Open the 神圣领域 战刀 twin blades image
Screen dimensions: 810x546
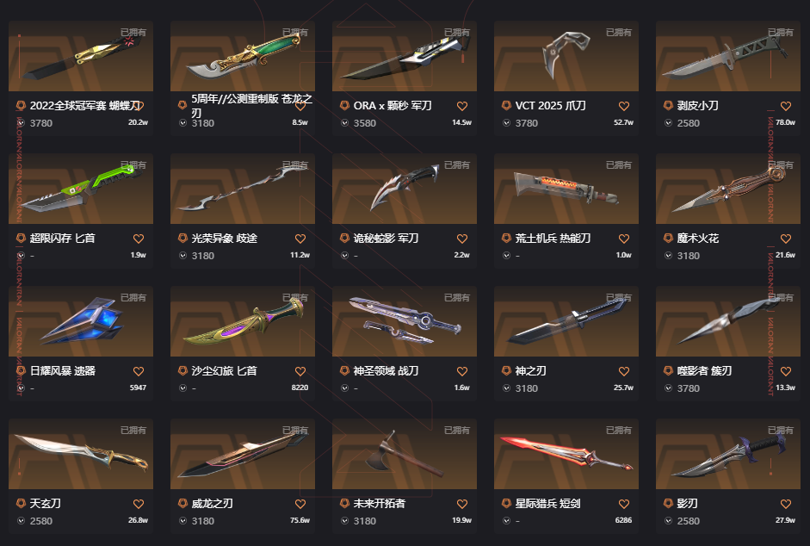(405, 321)
